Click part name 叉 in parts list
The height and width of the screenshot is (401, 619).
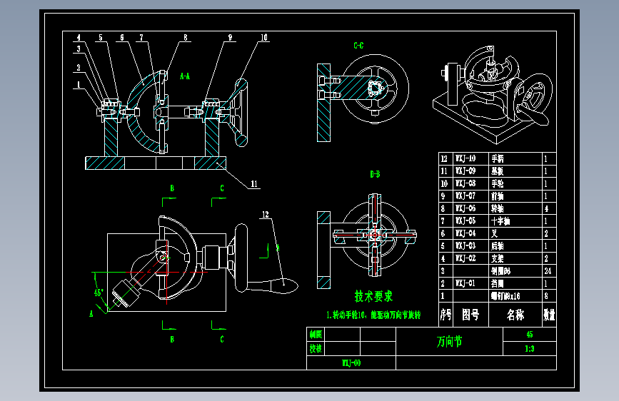click(x=494, y=233)
